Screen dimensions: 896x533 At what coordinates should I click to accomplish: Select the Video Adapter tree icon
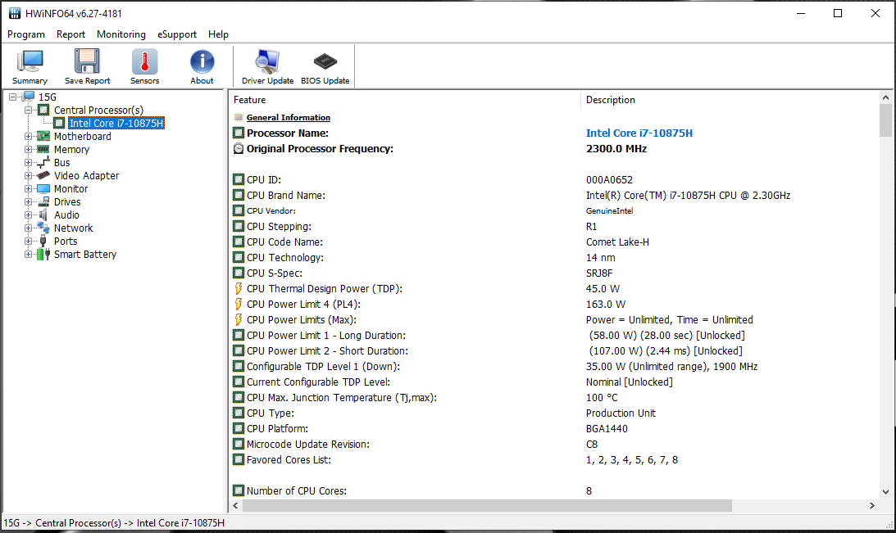[x=43, y=176]
